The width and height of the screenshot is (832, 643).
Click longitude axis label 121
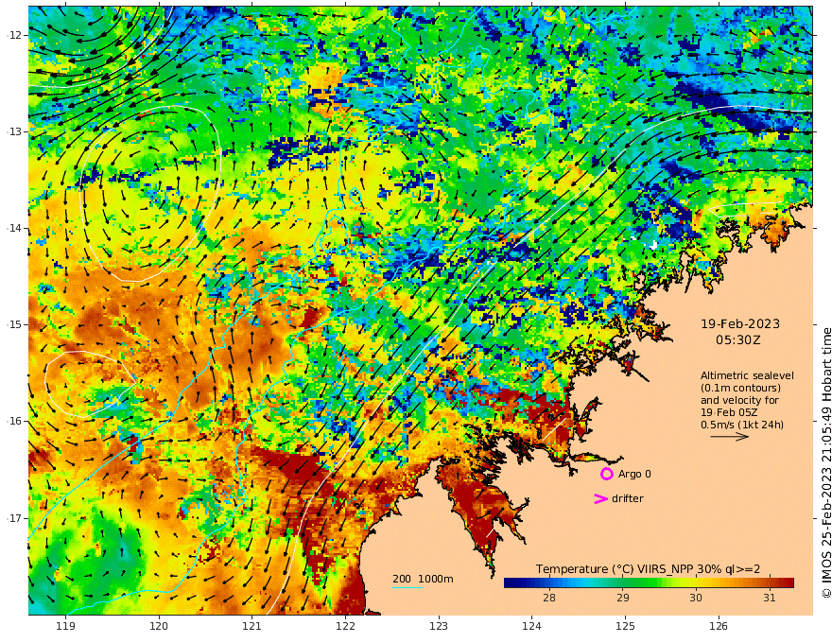pyautogui.click(x=252, y=626)
